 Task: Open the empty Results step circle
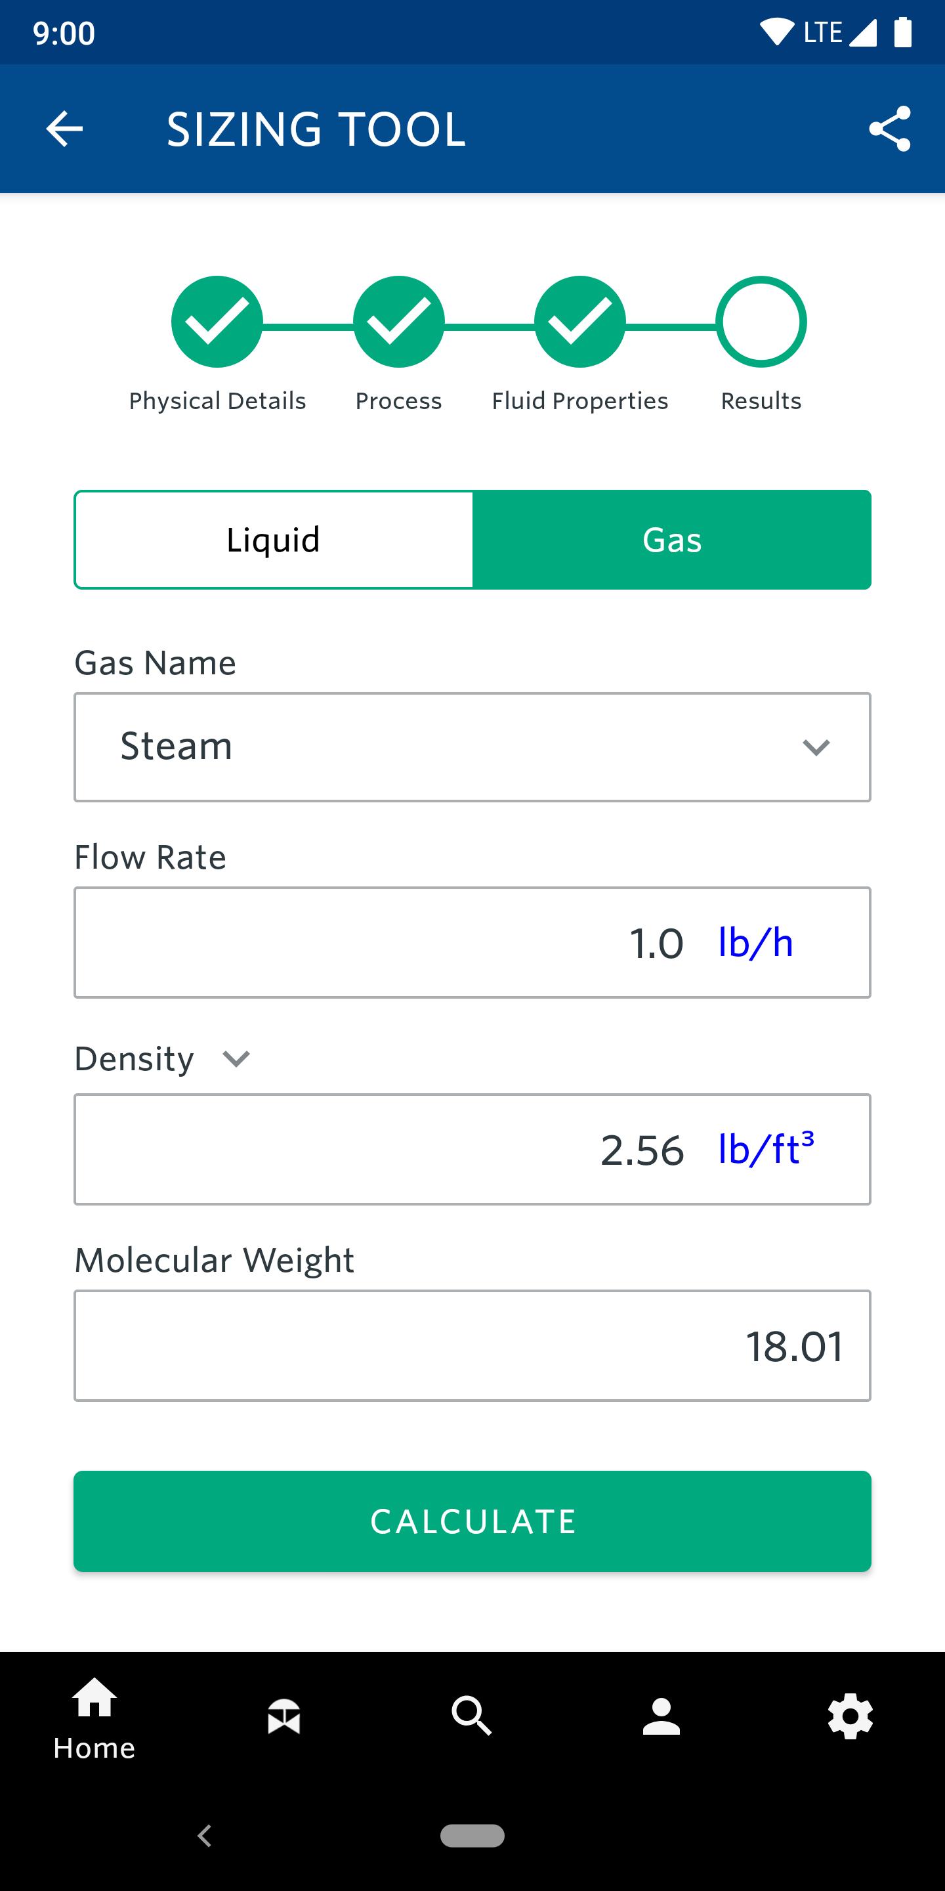[x=761, y=322]
